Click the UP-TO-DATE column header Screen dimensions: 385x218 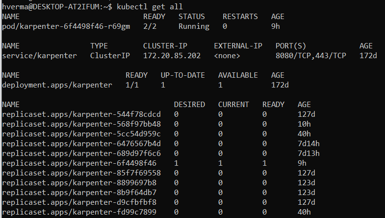183,75
